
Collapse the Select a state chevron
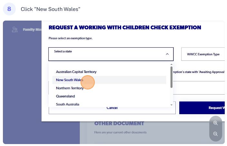coord(167,54)
